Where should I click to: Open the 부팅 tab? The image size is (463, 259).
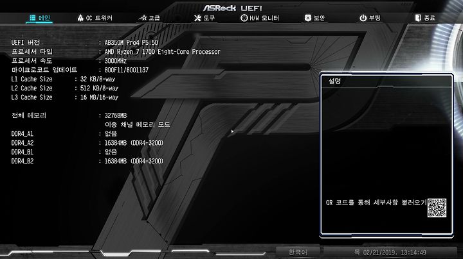(375, 18)
